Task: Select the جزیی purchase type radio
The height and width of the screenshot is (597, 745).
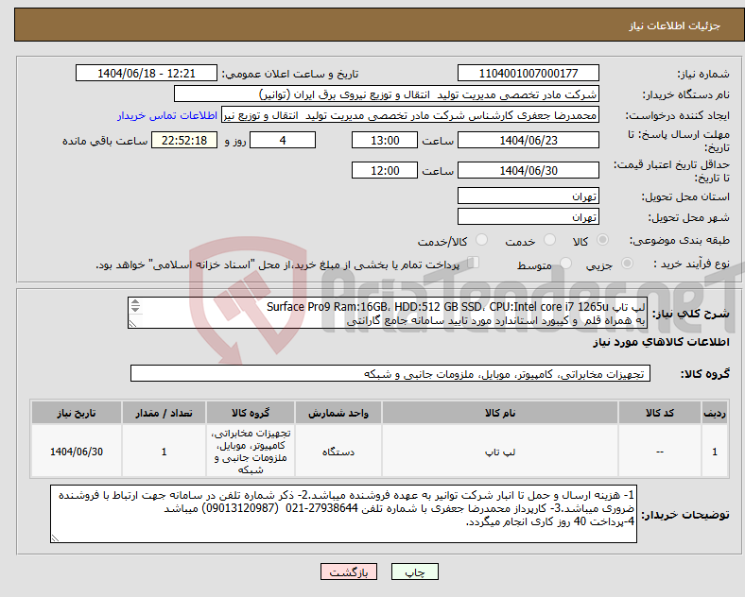Action: [x=627, y=263]
